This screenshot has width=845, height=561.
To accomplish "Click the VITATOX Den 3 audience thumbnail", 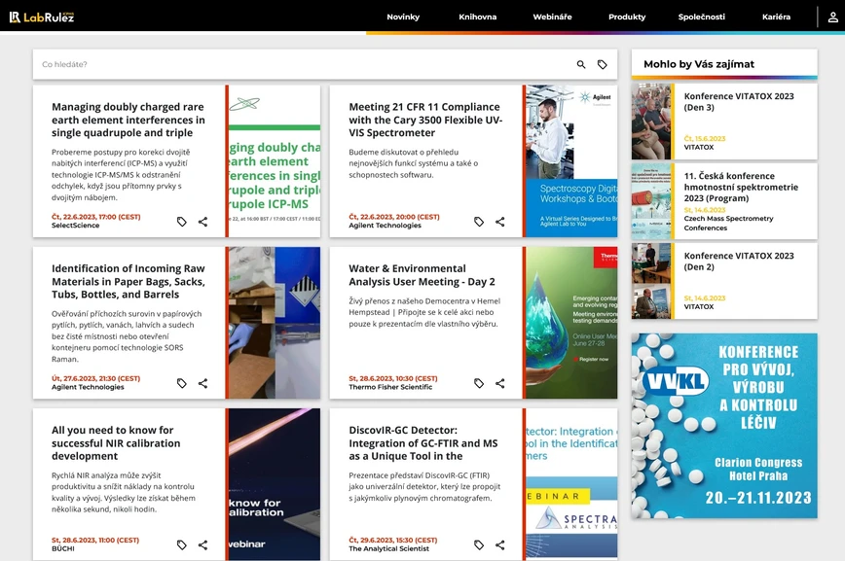I will tap(651, 122).
